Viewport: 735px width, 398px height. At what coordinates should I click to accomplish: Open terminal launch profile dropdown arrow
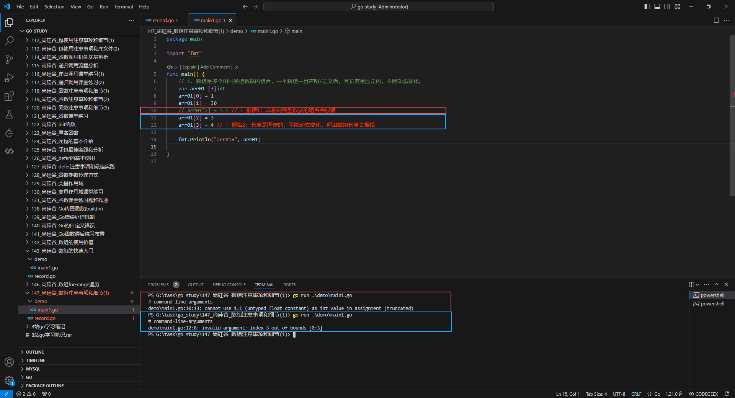point(697,284)
